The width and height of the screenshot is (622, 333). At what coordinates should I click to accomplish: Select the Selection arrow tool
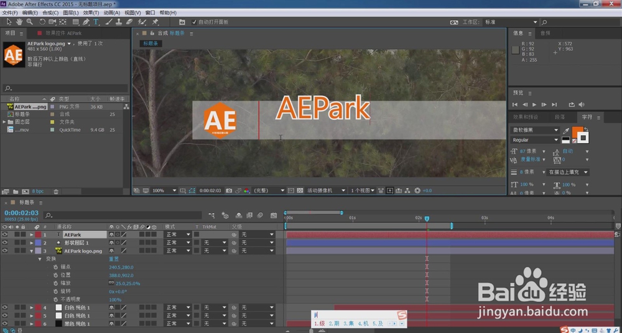tap(9, 22)
